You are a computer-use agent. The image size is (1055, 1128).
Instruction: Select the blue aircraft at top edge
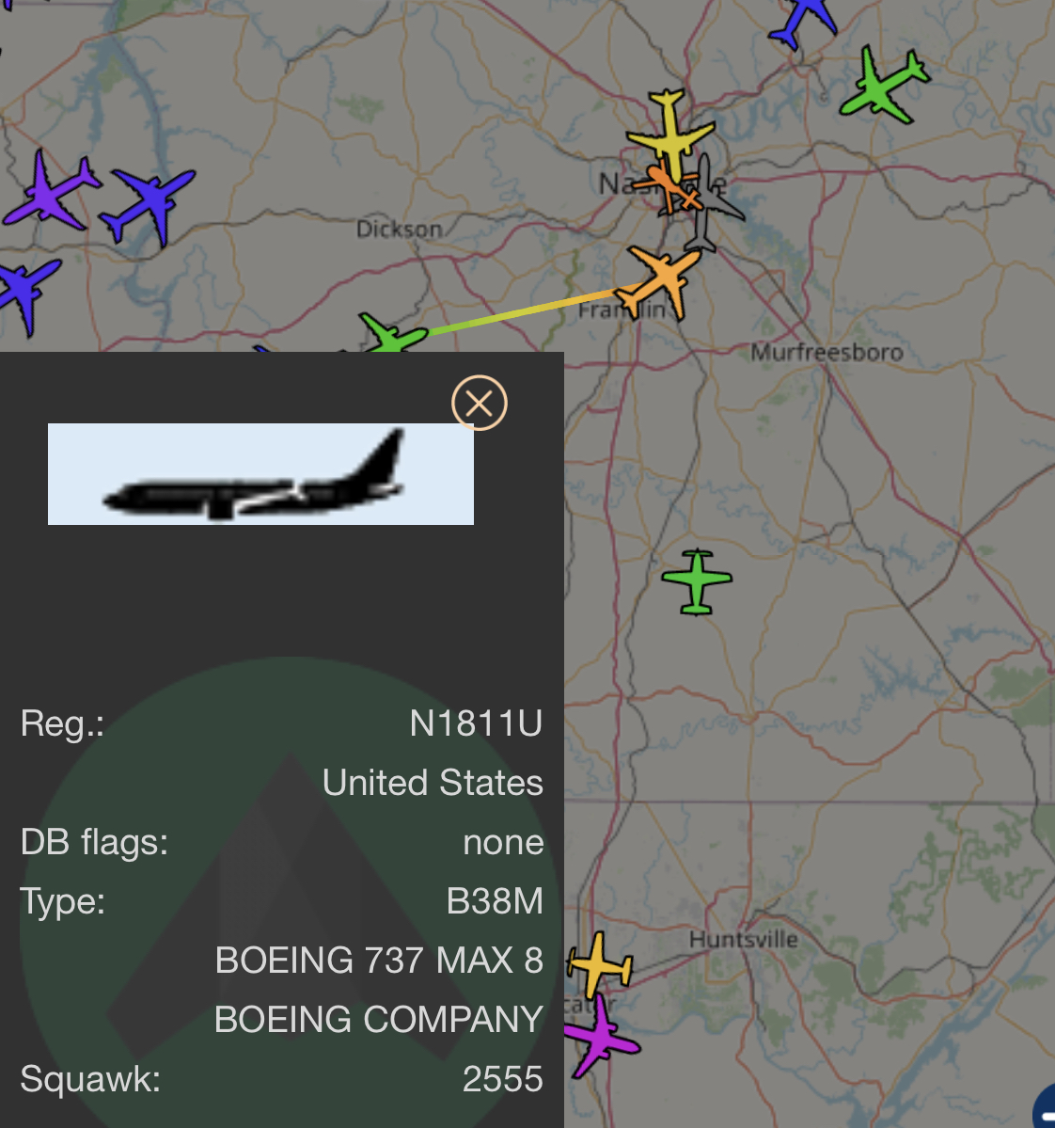click(x=804, y=22)
